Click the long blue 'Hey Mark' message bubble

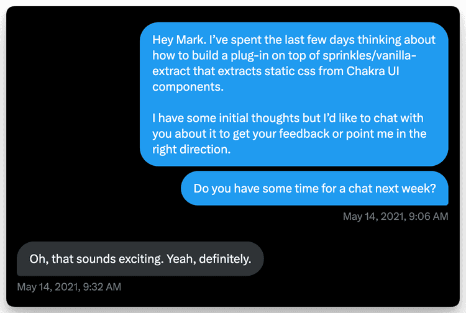click(x=294, y=94)
